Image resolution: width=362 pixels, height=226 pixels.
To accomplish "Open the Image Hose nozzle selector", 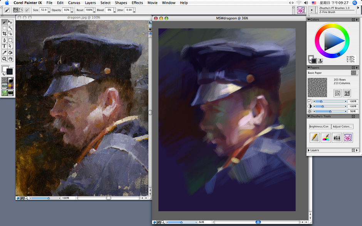I will point(4,93).
